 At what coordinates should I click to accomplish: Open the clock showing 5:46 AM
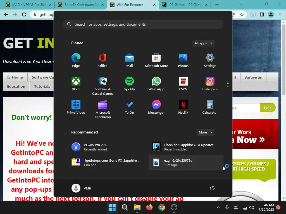point(266,207)
